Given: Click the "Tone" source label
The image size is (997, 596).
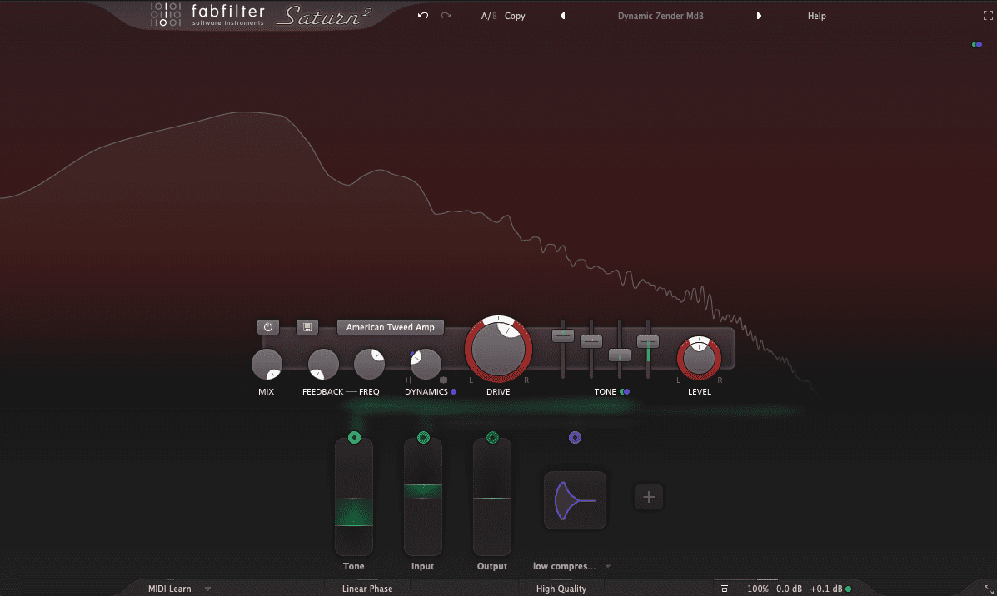Looking at the screenshot, I should point(353,566).
